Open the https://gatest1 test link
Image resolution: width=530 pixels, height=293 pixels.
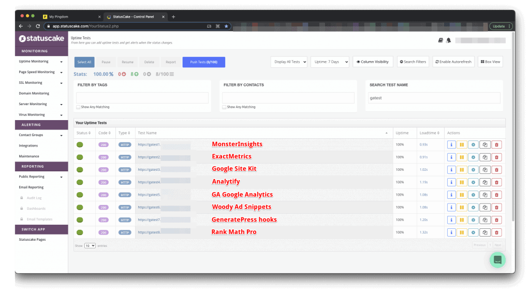149,144
